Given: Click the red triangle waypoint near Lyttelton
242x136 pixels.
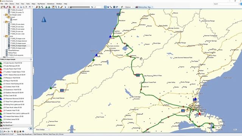Looking at the screenshot, I should [x=200, y=114].
